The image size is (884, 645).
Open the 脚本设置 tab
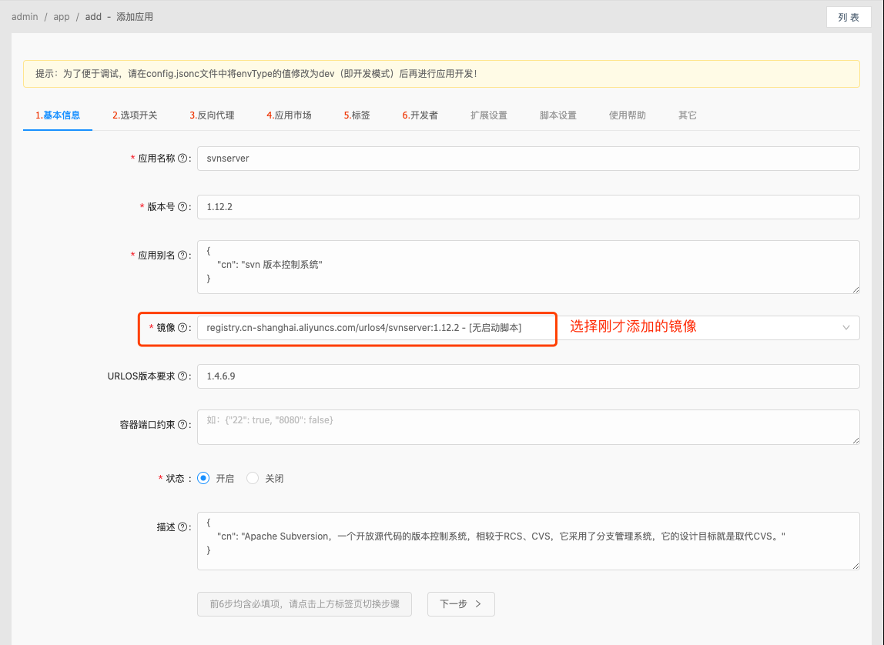point(558,115)
